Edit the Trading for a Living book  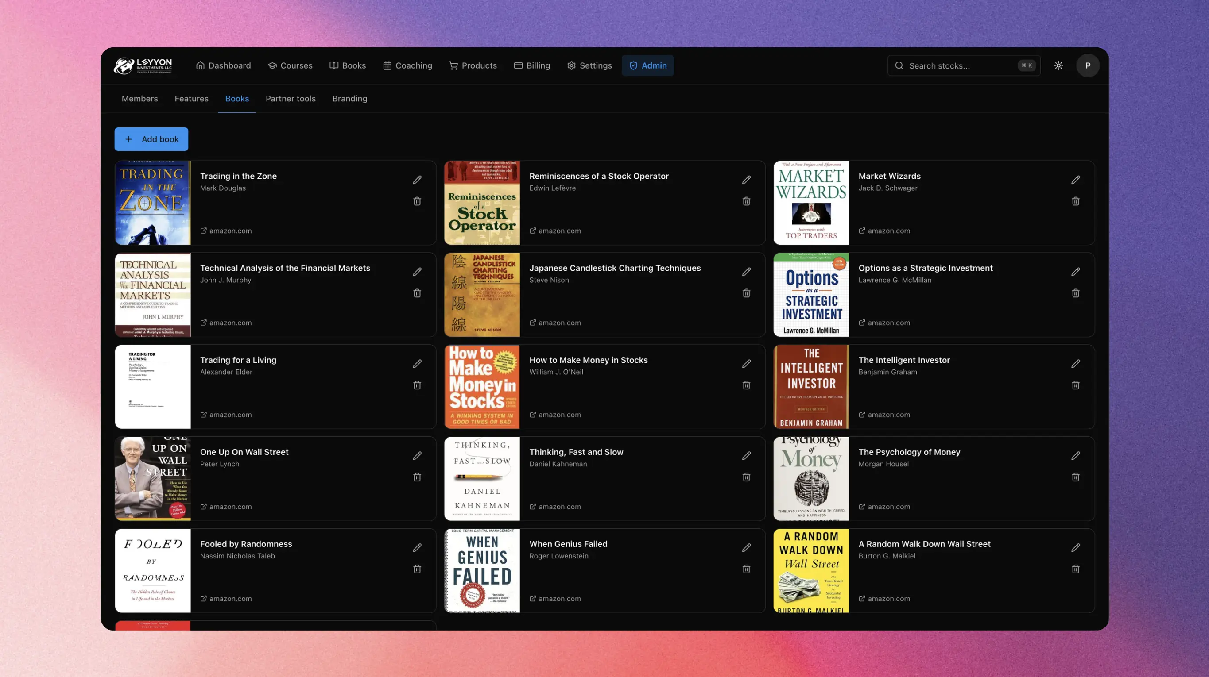[417, 364]
